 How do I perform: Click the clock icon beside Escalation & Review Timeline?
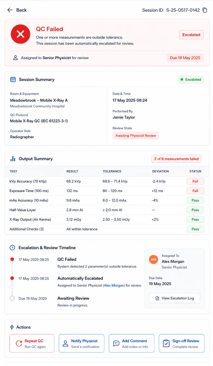tap(12, 248)
